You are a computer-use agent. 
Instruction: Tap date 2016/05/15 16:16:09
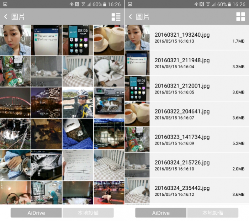pyautogui.click(x=174, y=143)
